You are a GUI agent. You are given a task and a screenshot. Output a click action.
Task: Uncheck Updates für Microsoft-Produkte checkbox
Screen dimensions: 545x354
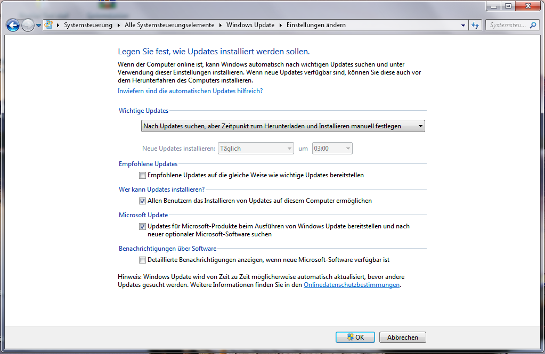142,226
